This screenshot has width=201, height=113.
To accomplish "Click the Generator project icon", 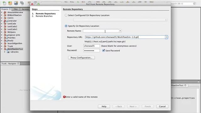I will [5, 21].
